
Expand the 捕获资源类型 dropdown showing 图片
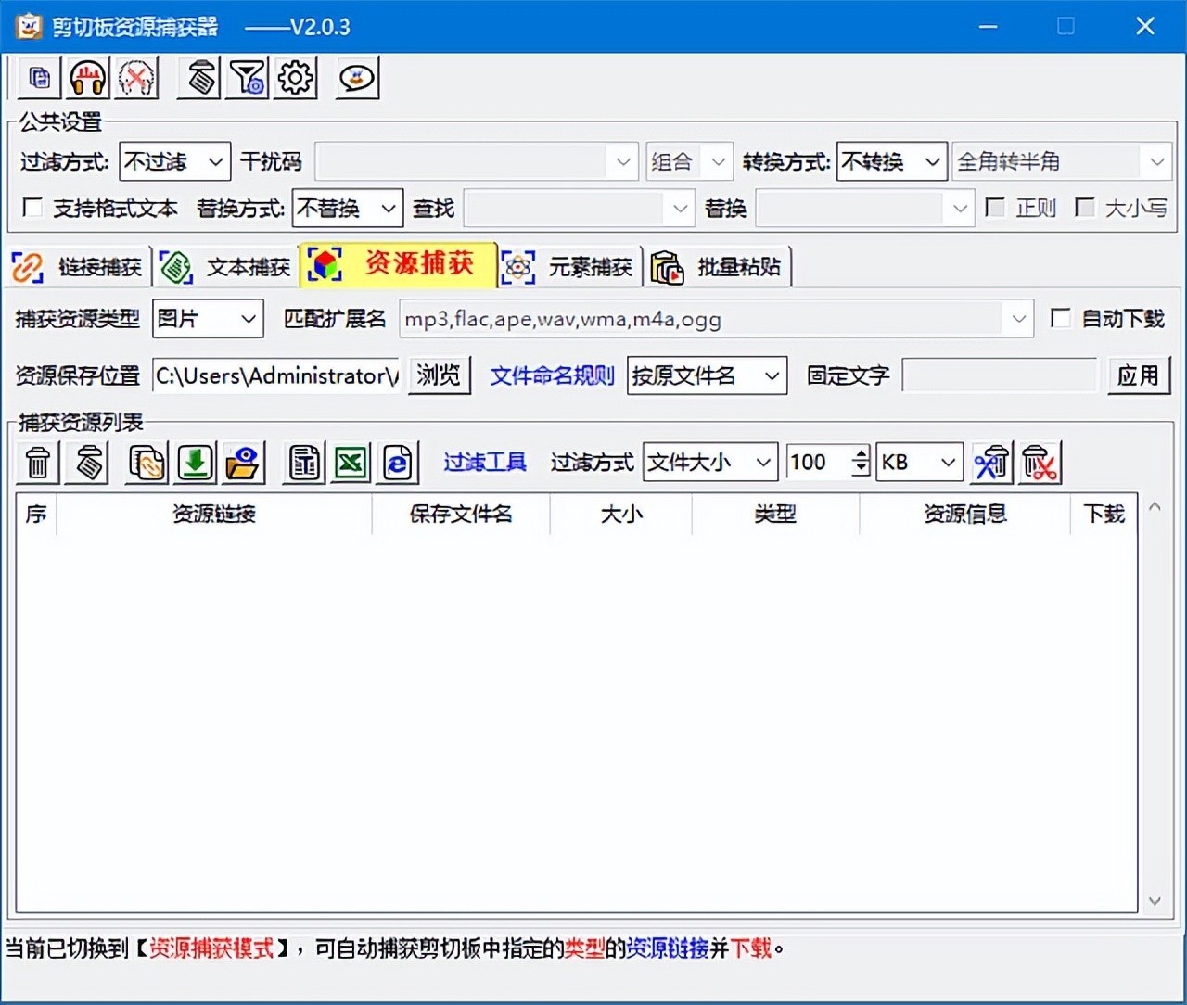pyautogui.click(x=208, y=319)
